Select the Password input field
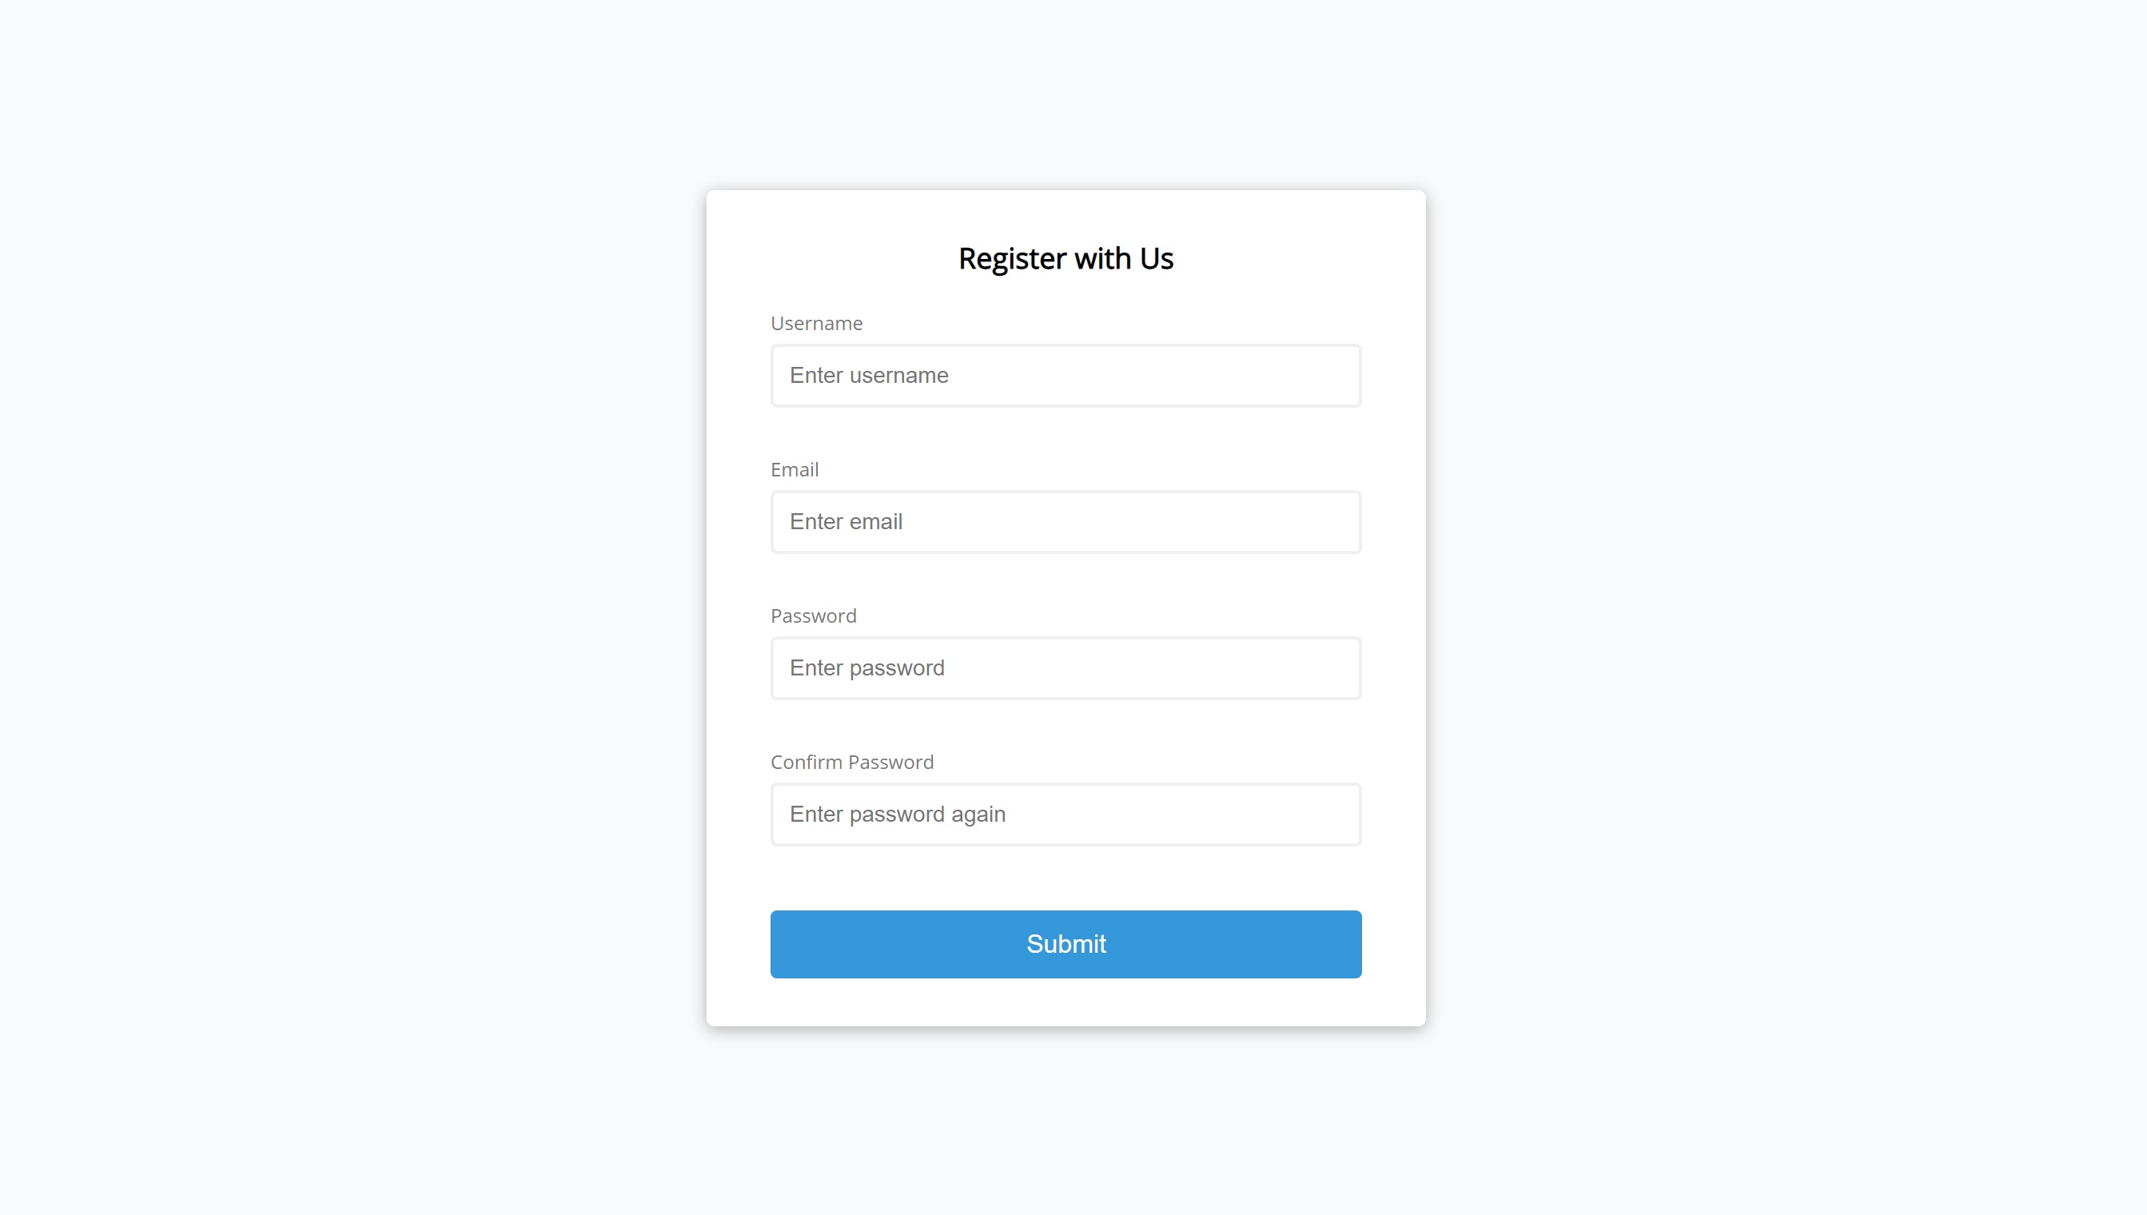Screen dimensions: 2147x1215 (1066, 668)
